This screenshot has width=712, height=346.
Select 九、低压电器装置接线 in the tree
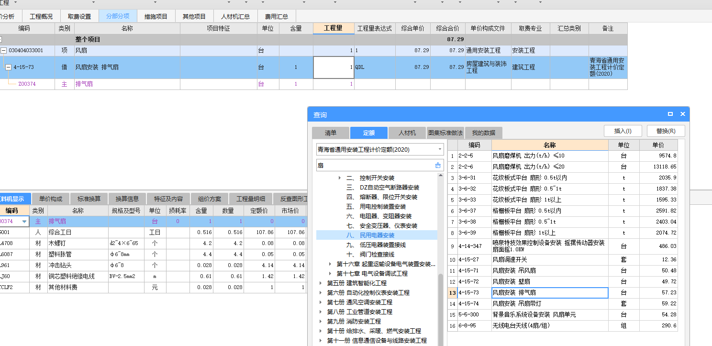tap(376, 245)
